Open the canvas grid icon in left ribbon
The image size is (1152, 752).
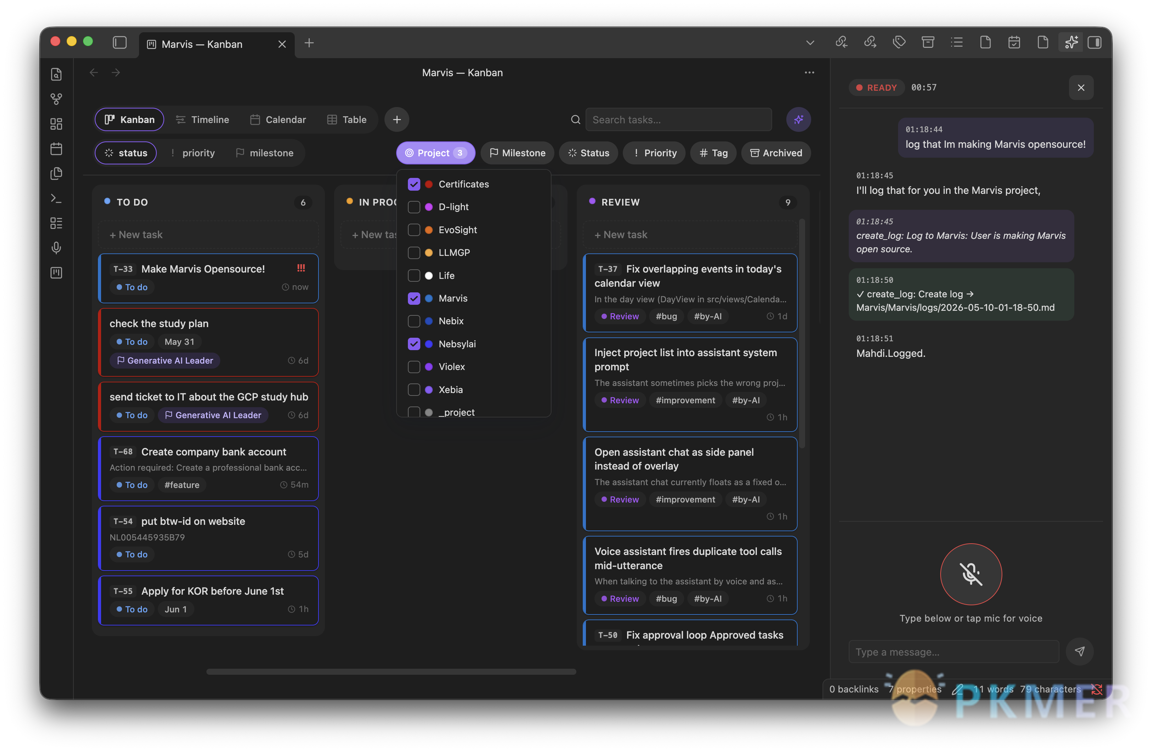click(56, 124)
